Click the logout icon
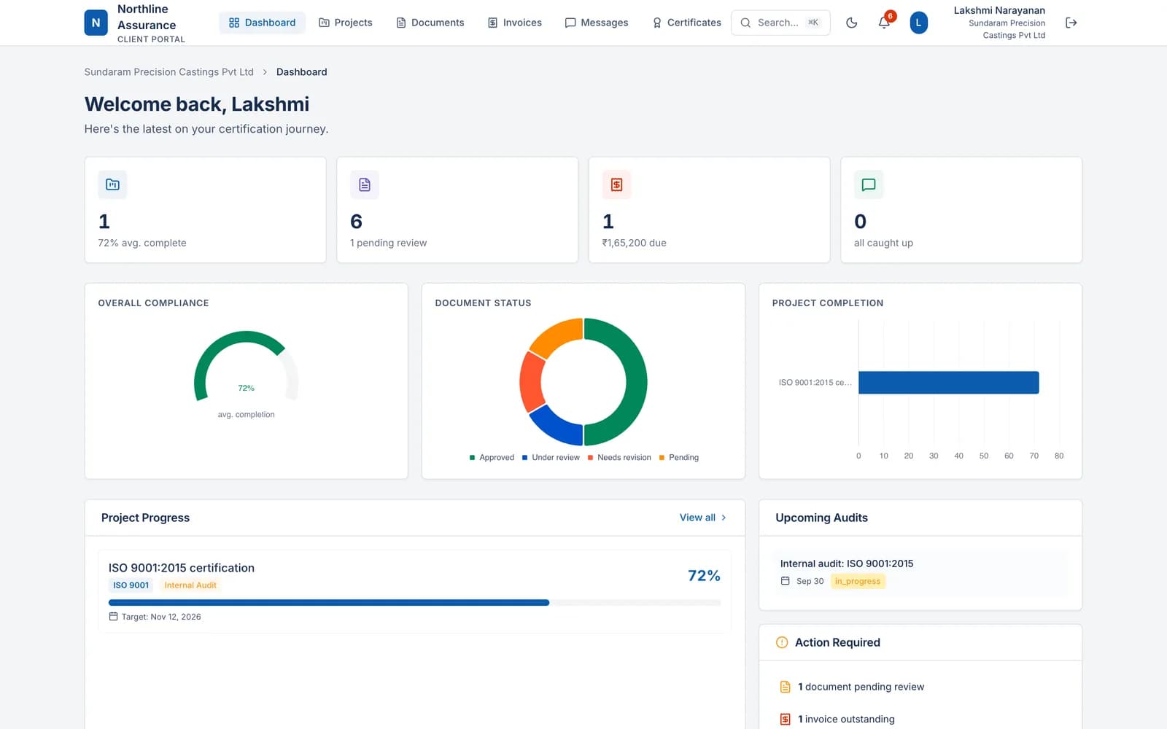This screenshot has height=729, width=1167. [1071, 23]
